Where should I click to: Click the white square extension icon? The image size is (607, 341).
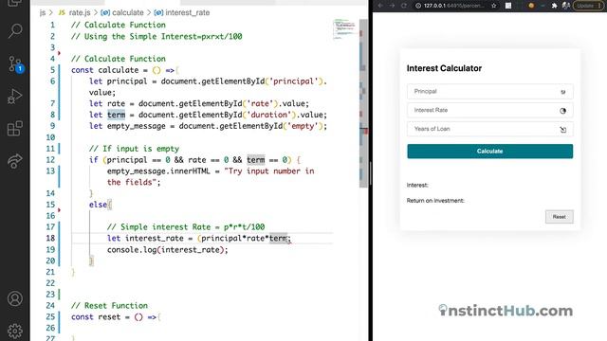(508, 6)
